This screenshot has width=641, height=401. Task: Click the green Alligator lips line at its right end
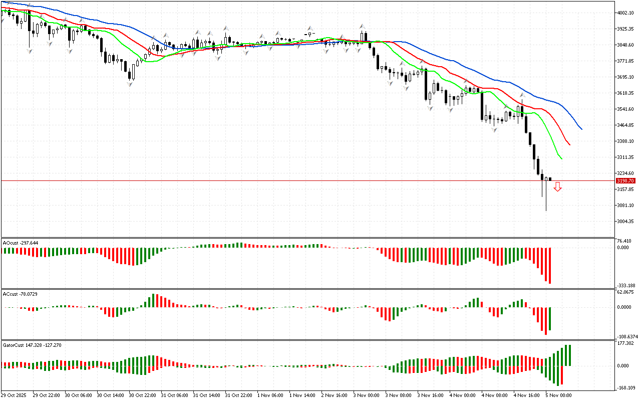561,158
